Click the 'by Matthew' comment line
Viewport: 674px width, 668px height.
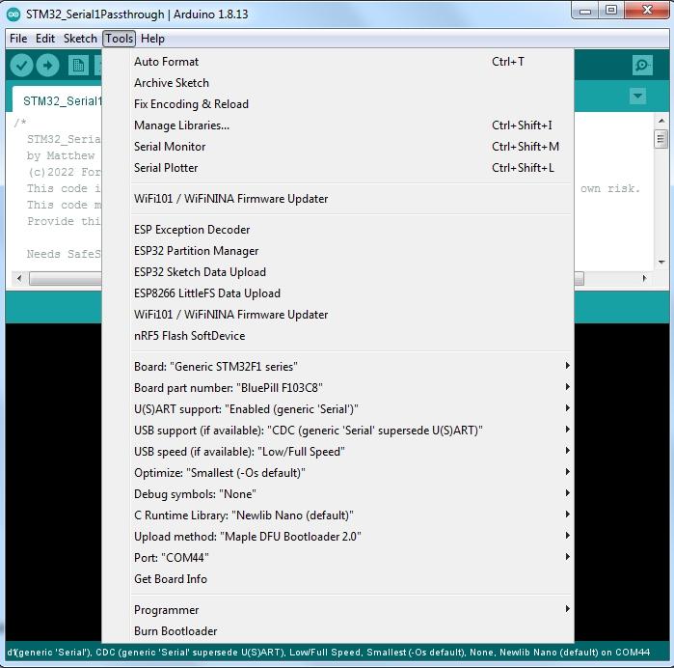tap(61, 155)
